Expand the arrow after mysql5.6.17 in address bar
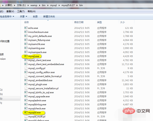The height and width of the screenshot is (121, 153). click(77, 5)
